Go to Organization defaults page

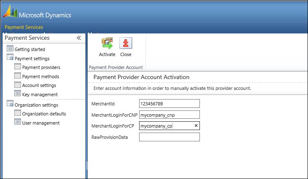point(44,114)
